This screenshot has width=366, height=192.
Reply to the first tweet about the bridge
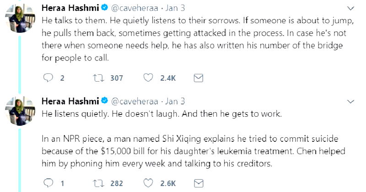click(x=48, y=78)
